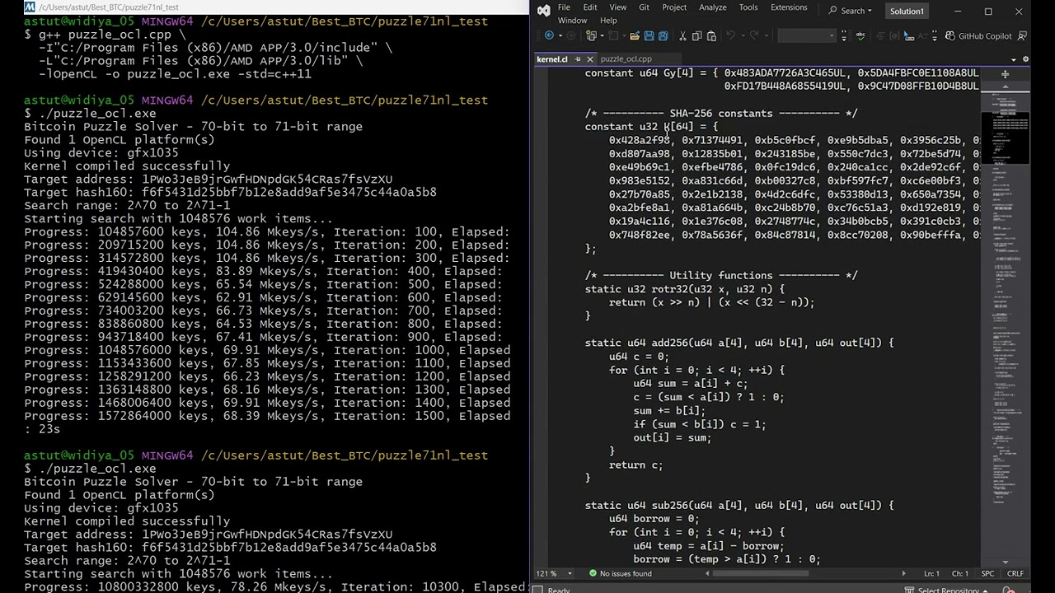Screen dimensions: 1055x593
Task: Open the editor tab list dropdown arrow
Action: 1013,59
